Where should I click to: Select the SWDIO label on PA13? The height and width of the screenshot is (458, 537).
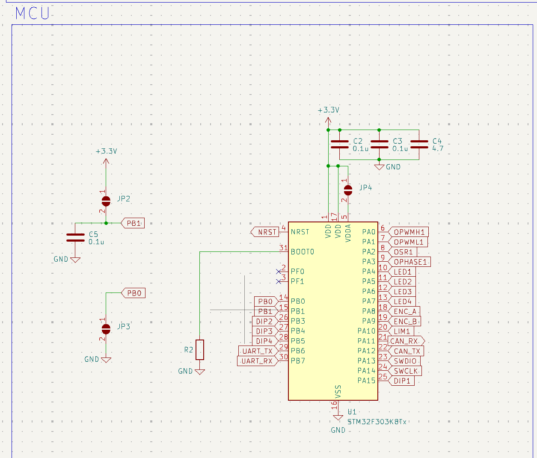[x=404, y=361]
